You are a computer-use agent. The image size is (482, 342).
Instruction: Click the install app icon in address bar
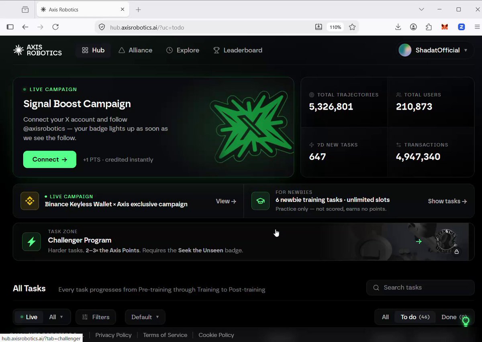pyautogui.click(x=319, y=27)
